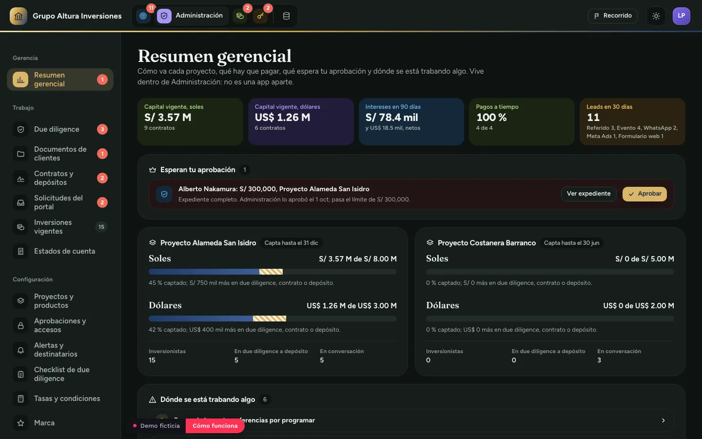Screen dimensions: 702x439
Task: Click the Marca star icon
Action: coord(20,423)
